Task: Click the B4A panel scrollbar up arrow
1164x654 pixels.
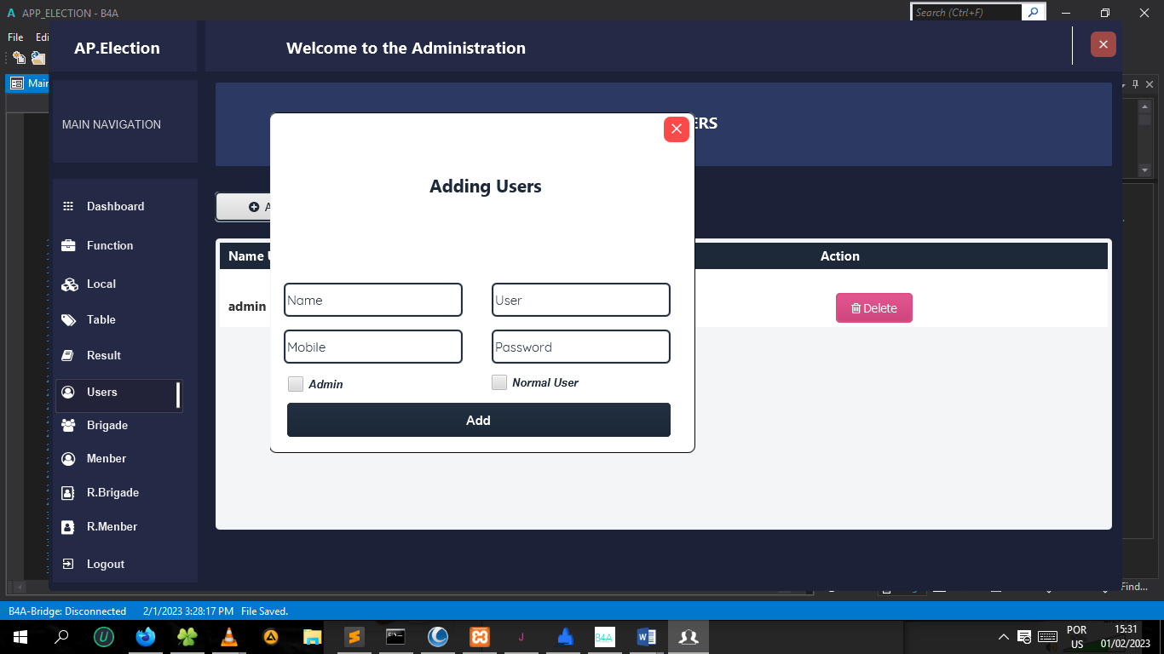Action: [1144, 106]
